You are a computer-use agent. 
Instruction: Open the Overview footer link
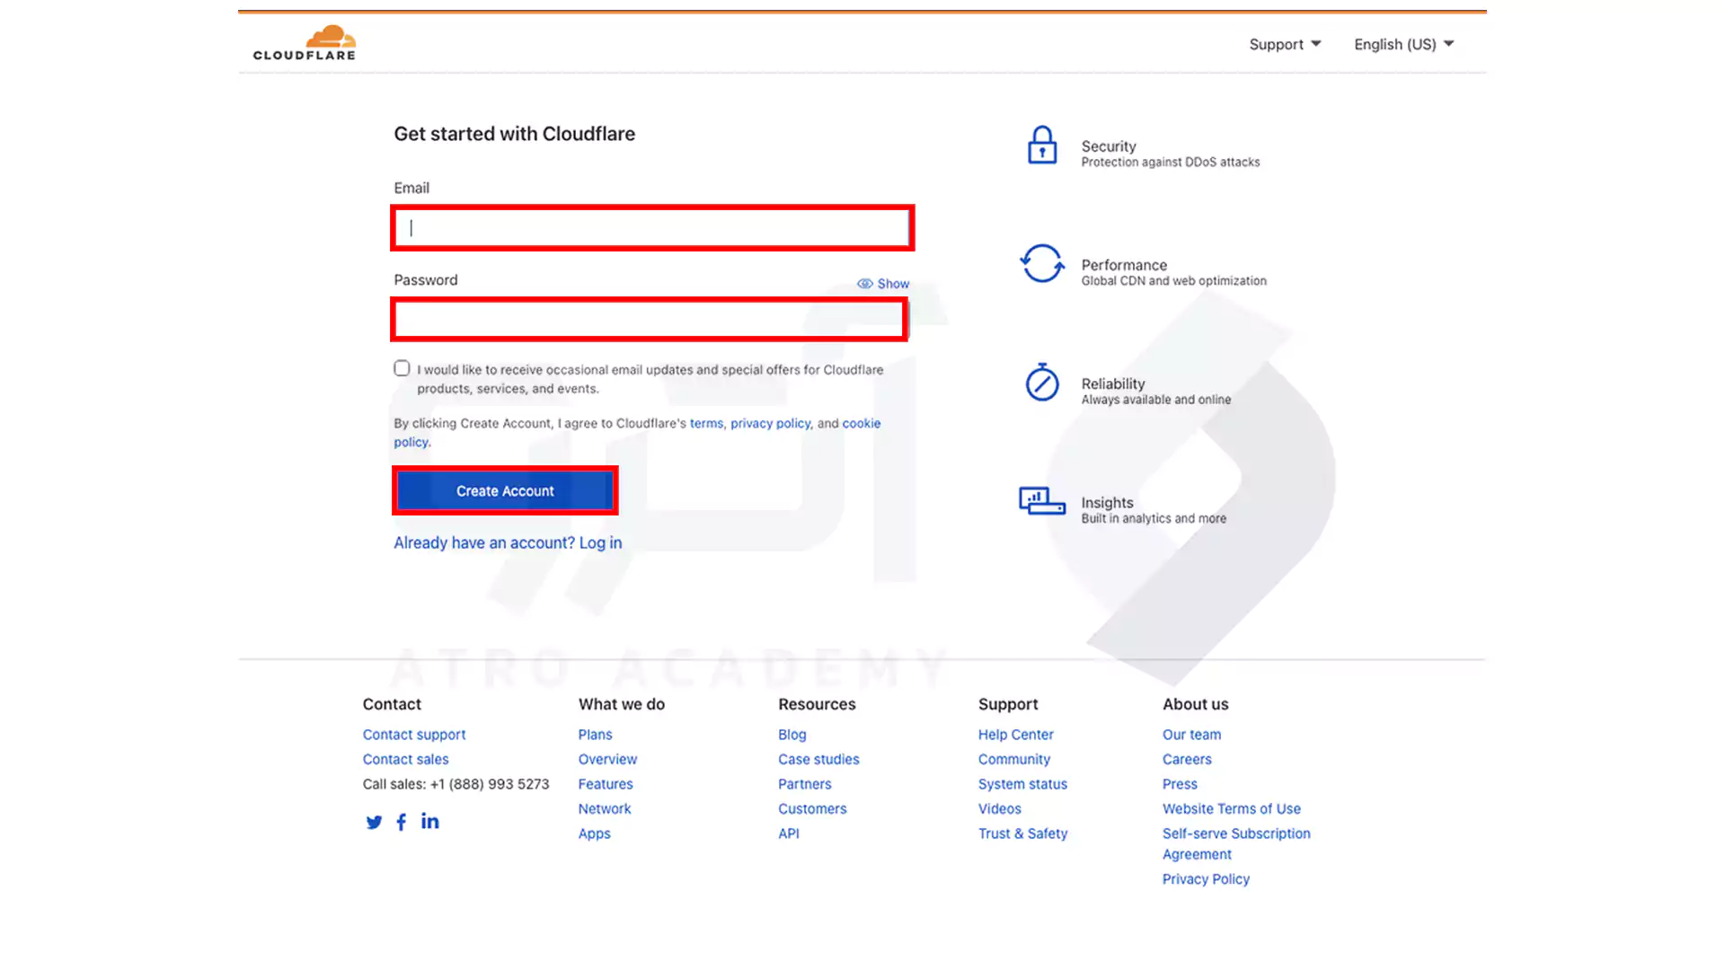pos(607,760)
